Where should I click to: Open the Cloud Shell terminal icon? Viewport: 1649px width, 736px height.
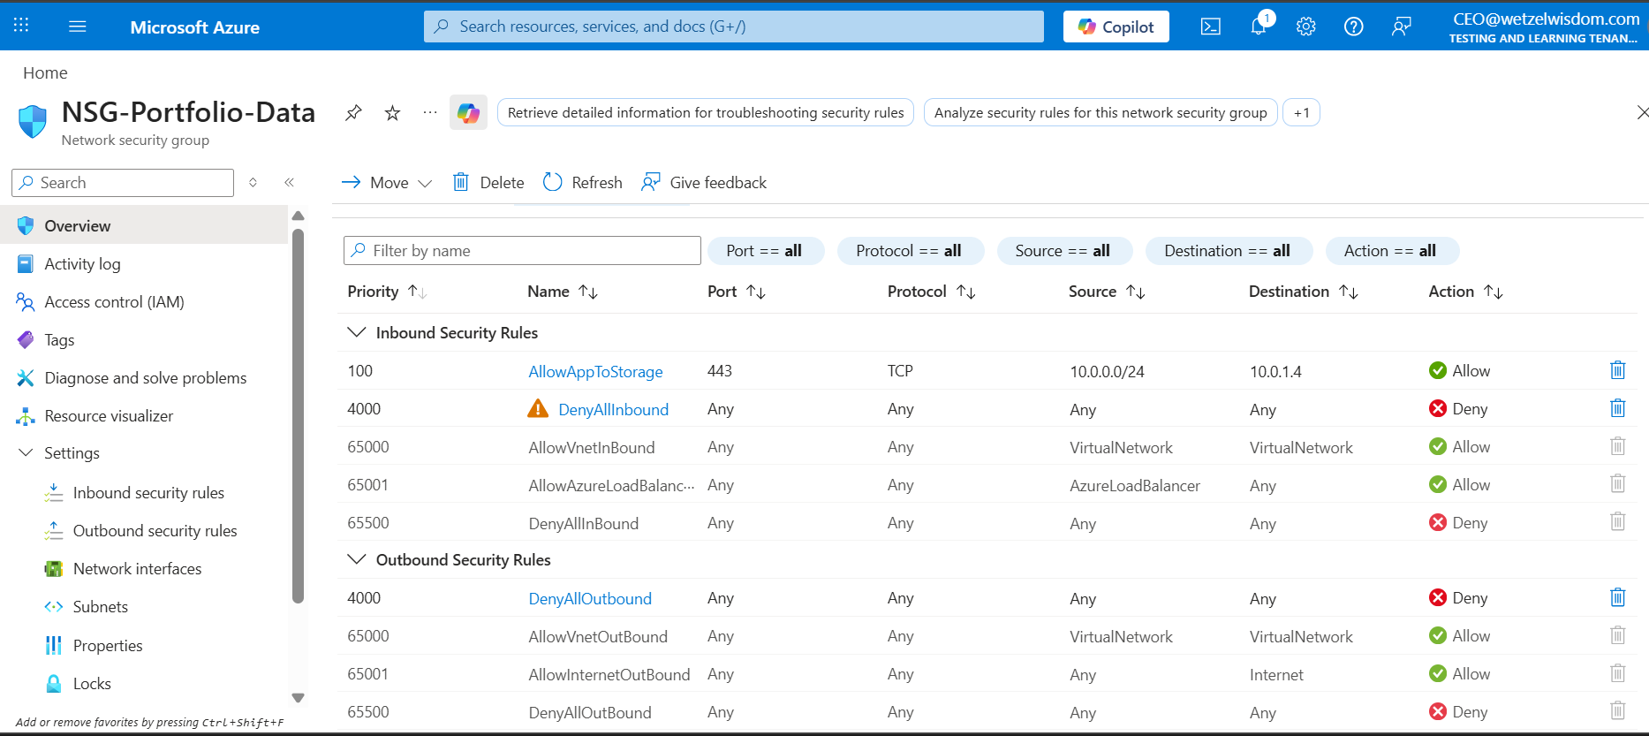coord(1210,27)
